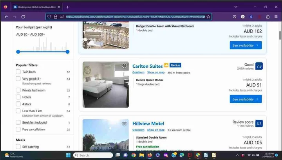Open a new browser tab
This screenshot has height=160, width=282.
[68, 7]
